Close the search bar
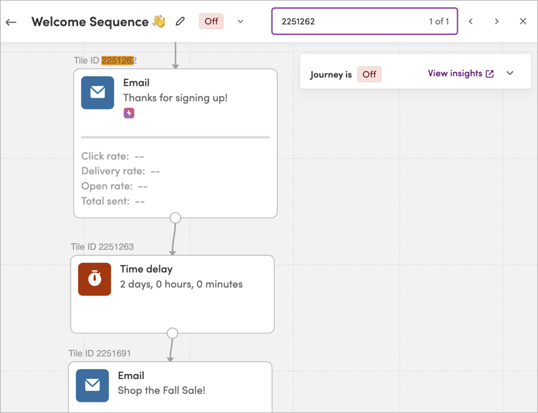538x413 pixels. [x=523, y=21]
